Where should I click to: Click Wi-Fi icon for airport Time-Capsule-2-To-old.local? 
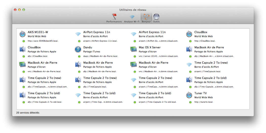tap(134, 95)
